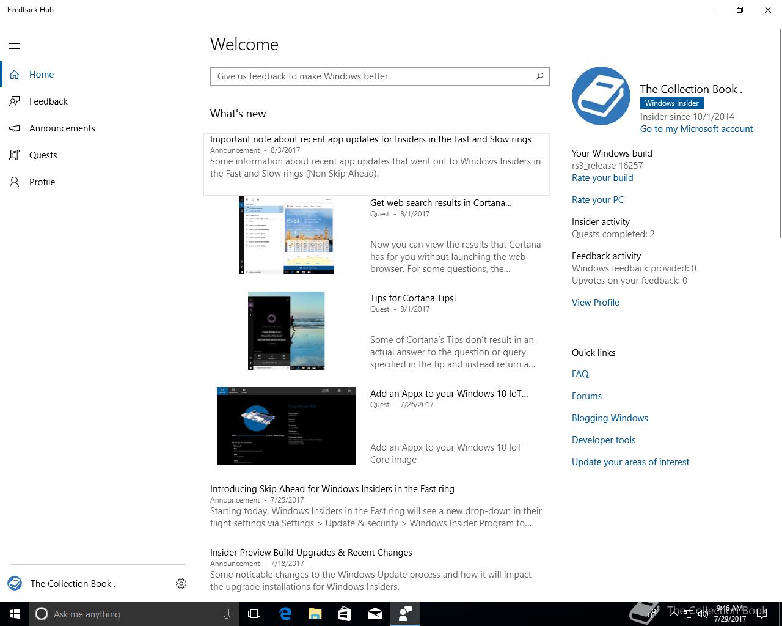This screenshot has height=626, width=782.
Task: Open the View Profile link
Action: (x=596, y=303)
